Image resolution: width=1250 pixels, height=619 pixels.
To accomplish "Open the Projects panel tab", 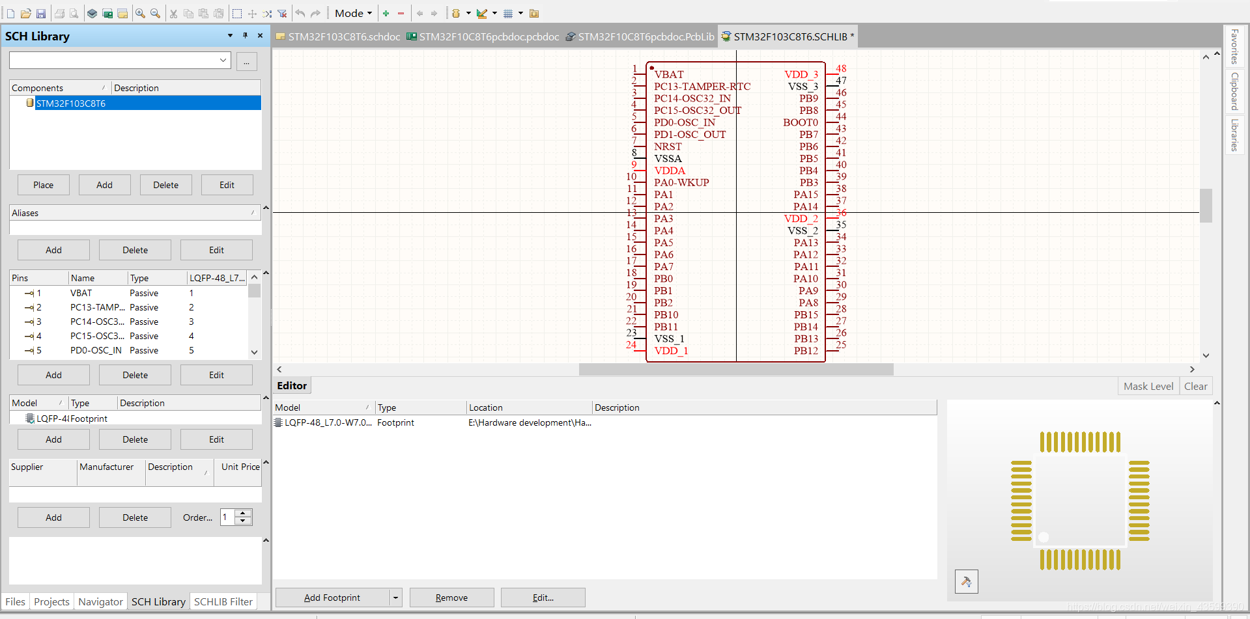I will coord(51,601).
